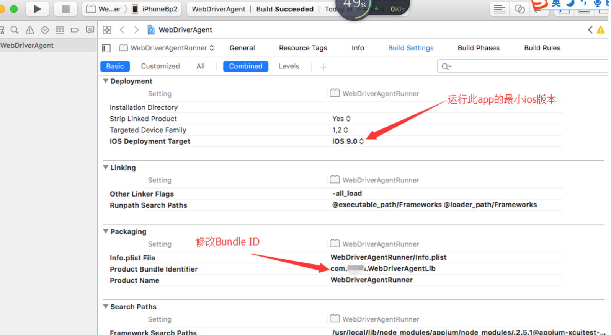Show the standard editor icon

pyautogui.click(x=499, y=9)
